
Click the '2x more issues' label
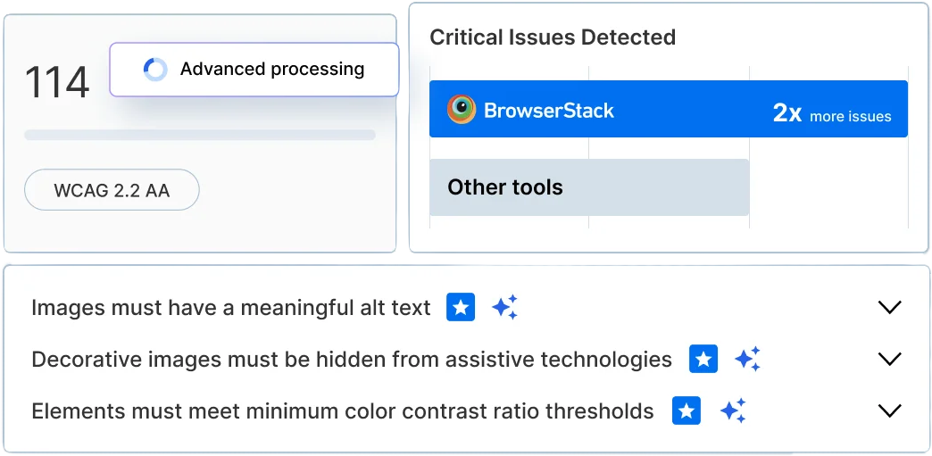pyautogui.click(x=831, y=114)
